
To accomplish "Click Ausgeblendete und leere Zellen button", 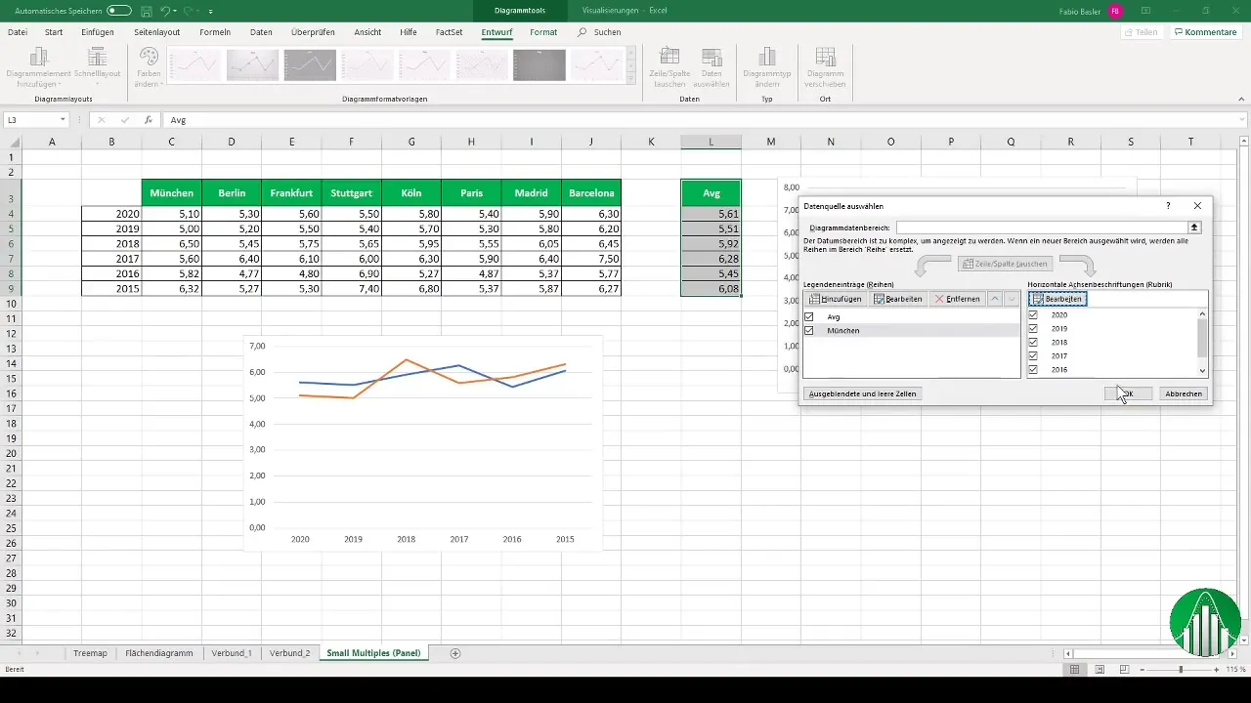I will tap(863, 393).
